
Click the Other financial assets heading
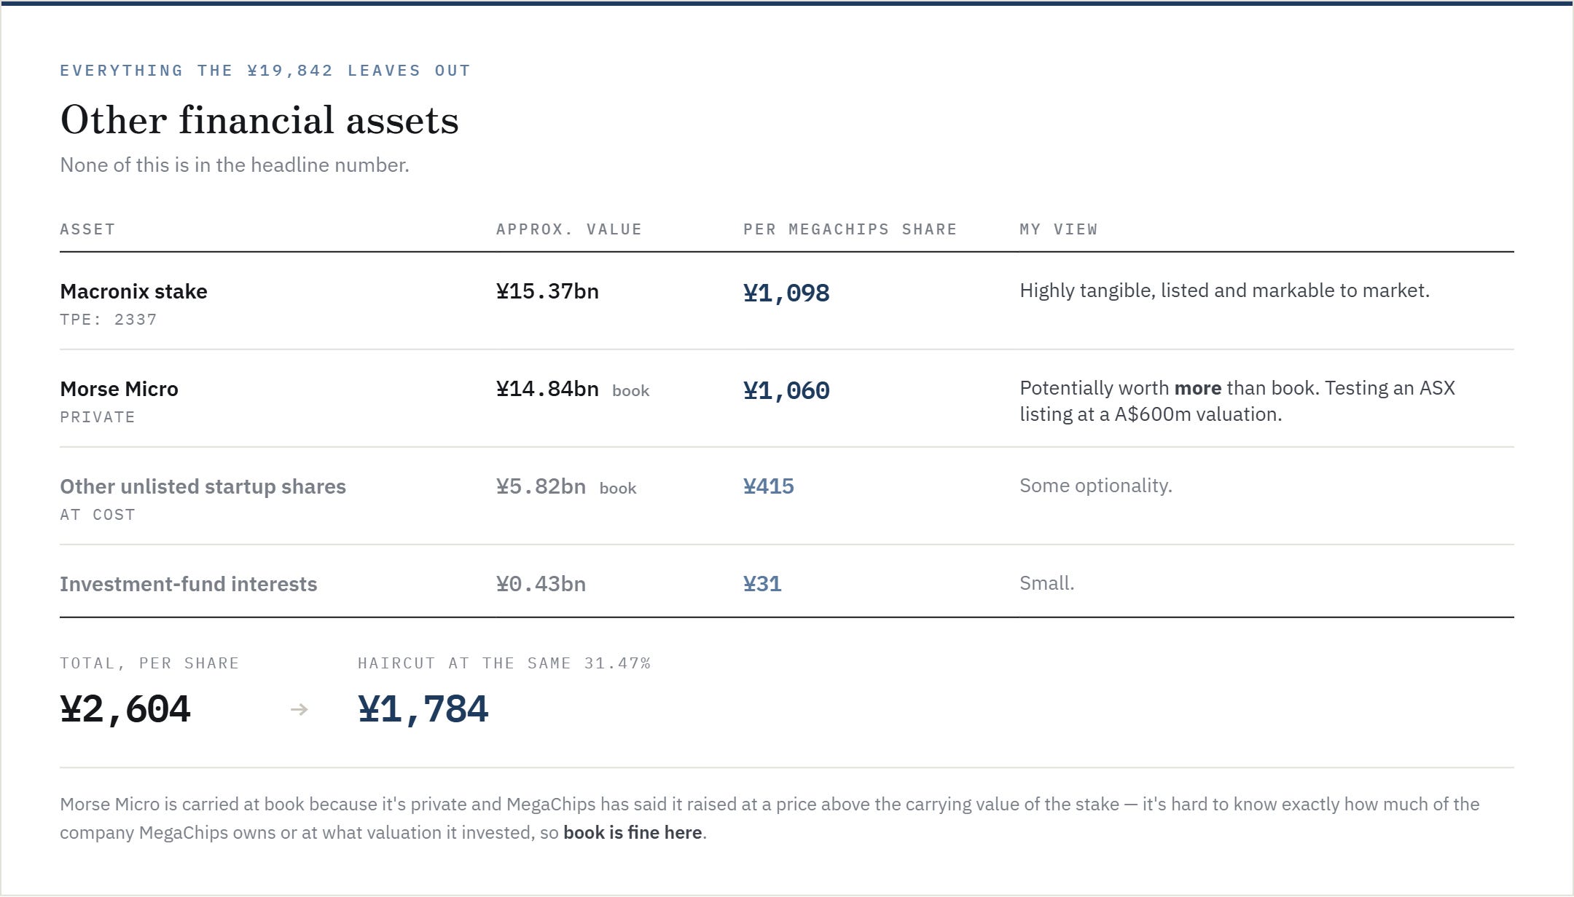[x=259, y=119]
